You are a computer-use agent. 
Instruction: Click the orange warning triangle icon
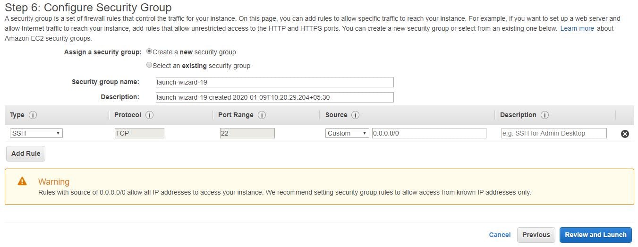(x=22, y=181)
